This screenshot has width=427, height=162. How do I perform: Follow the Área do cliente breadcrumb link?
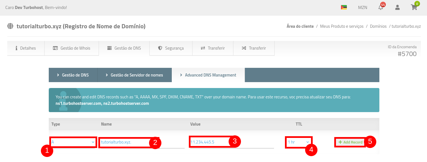pyautogui.click(x=300, y=26)
